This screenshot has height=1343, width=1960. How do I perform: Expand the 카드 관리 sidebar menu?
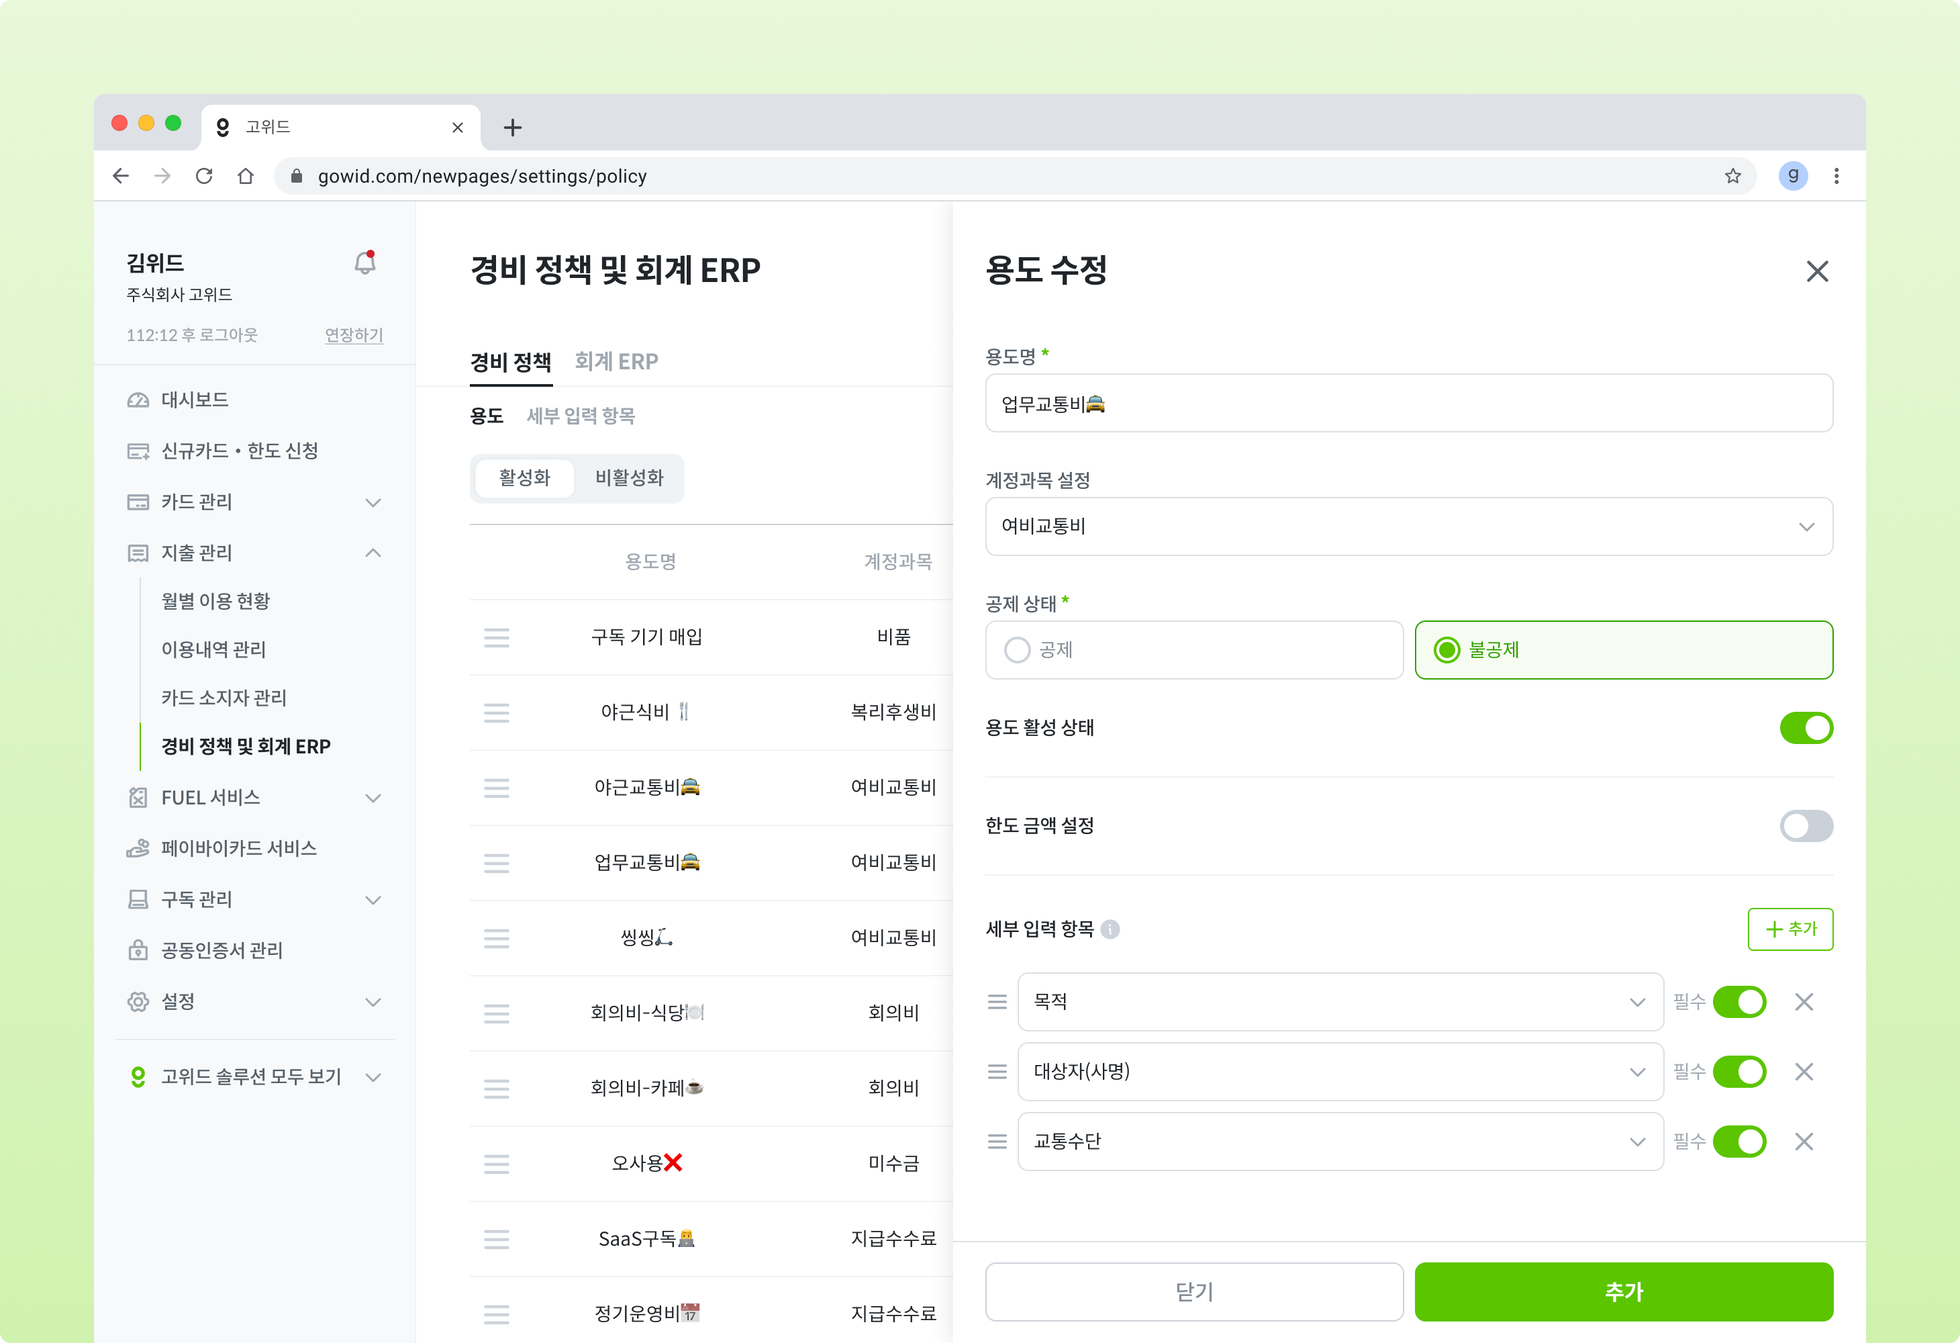(x=253, y=502)
